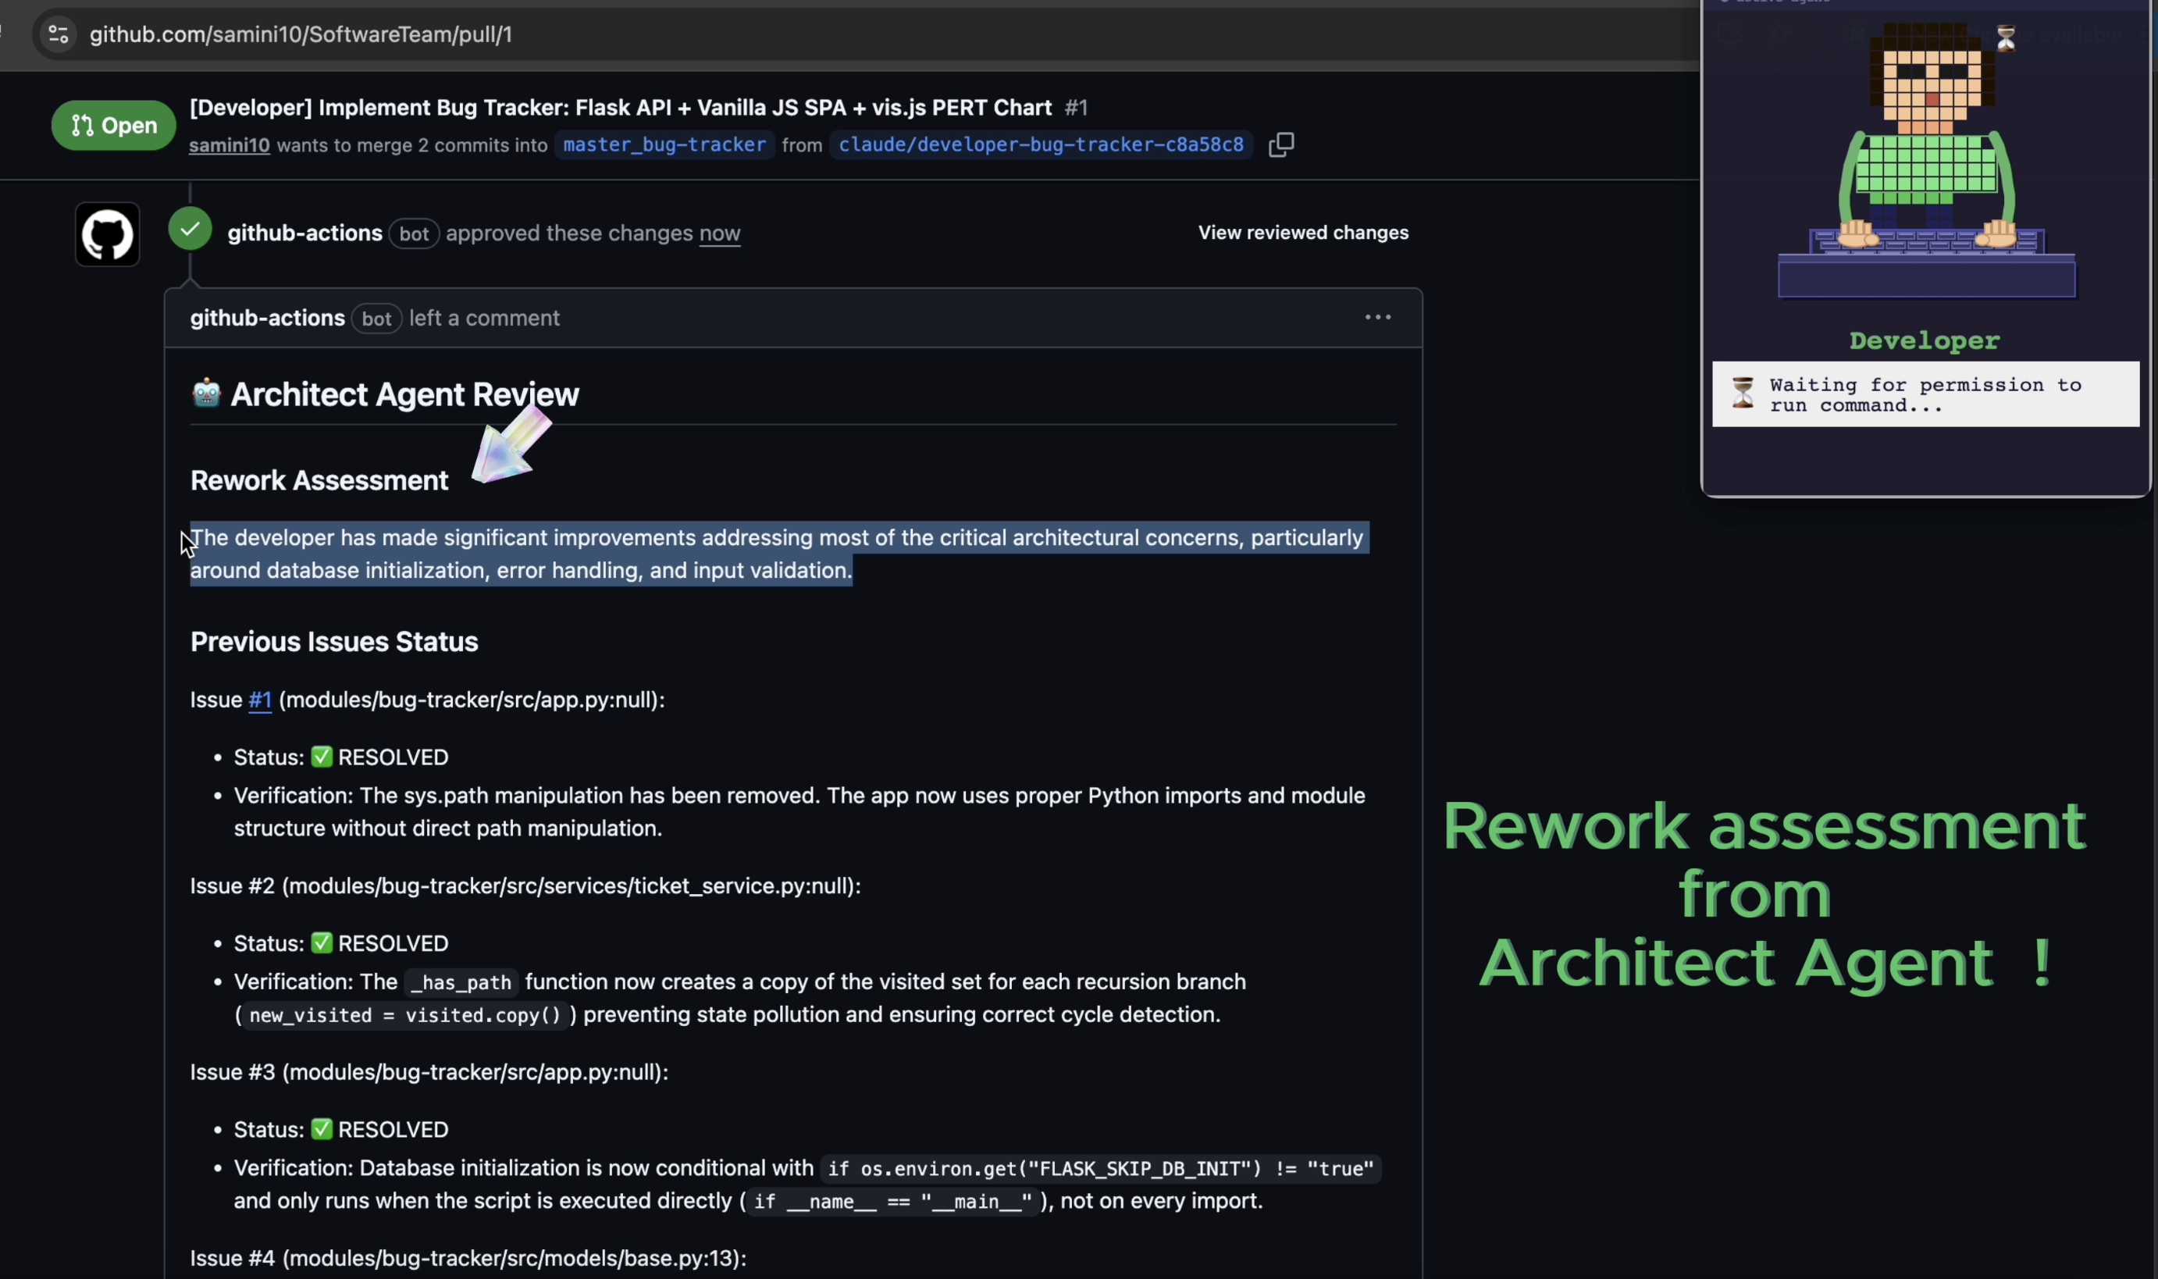This screenshot has width=2158, height=1279.
Task: Click the green Open pull request badge
Action: tap(114, 126)
